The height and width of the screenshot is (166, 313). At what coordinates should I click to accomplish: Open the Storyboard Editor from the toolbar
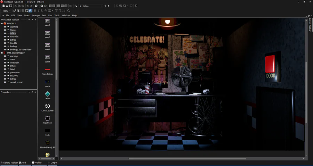click(50, 6)
